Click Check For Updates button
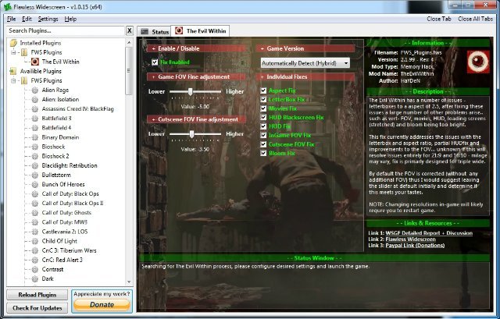 (x=37, y=308)
